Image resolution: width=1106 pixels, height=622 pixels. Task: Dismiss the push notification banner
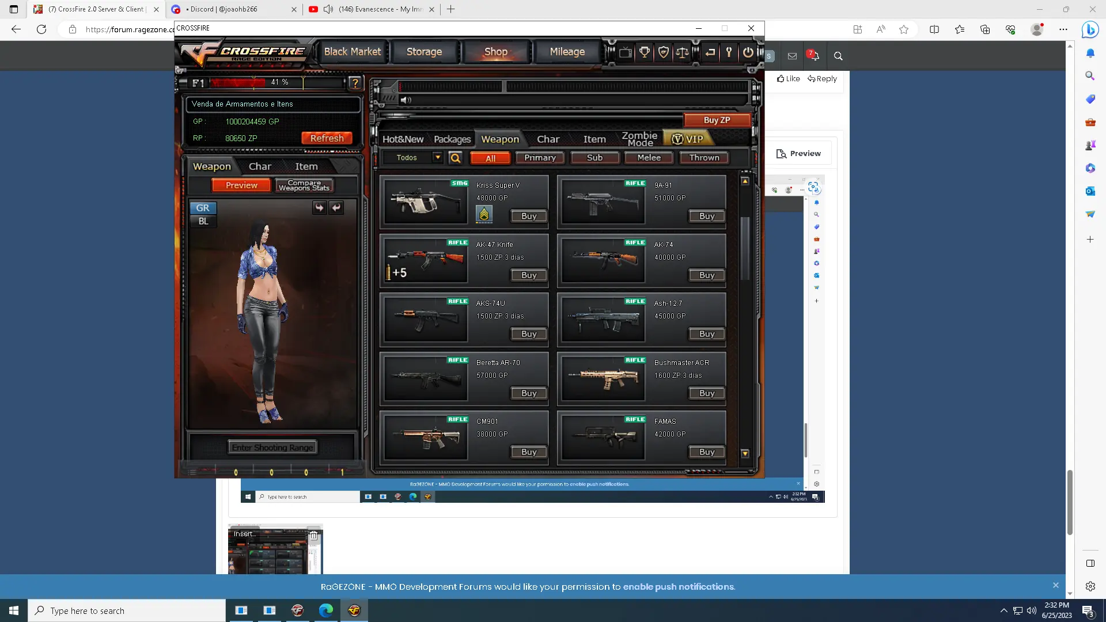tap(1056, 585)
